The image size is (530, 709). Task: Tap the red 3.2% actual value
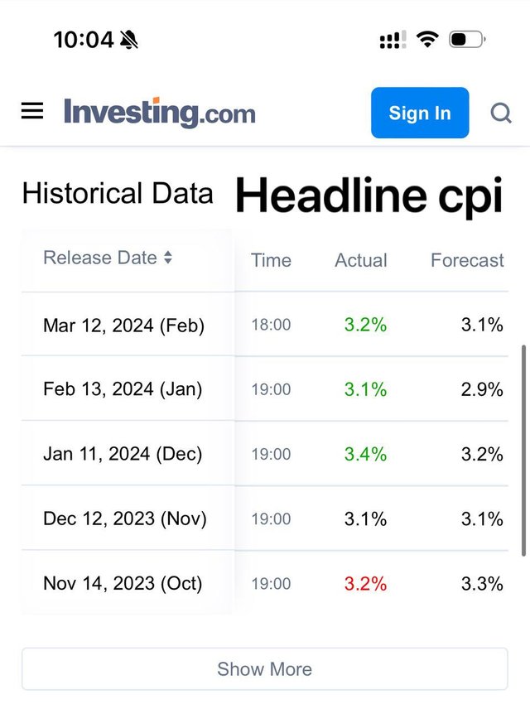(x=365, y=583)
